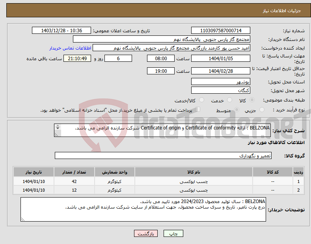Click delivery province field بوشهر

coord(221,81)
